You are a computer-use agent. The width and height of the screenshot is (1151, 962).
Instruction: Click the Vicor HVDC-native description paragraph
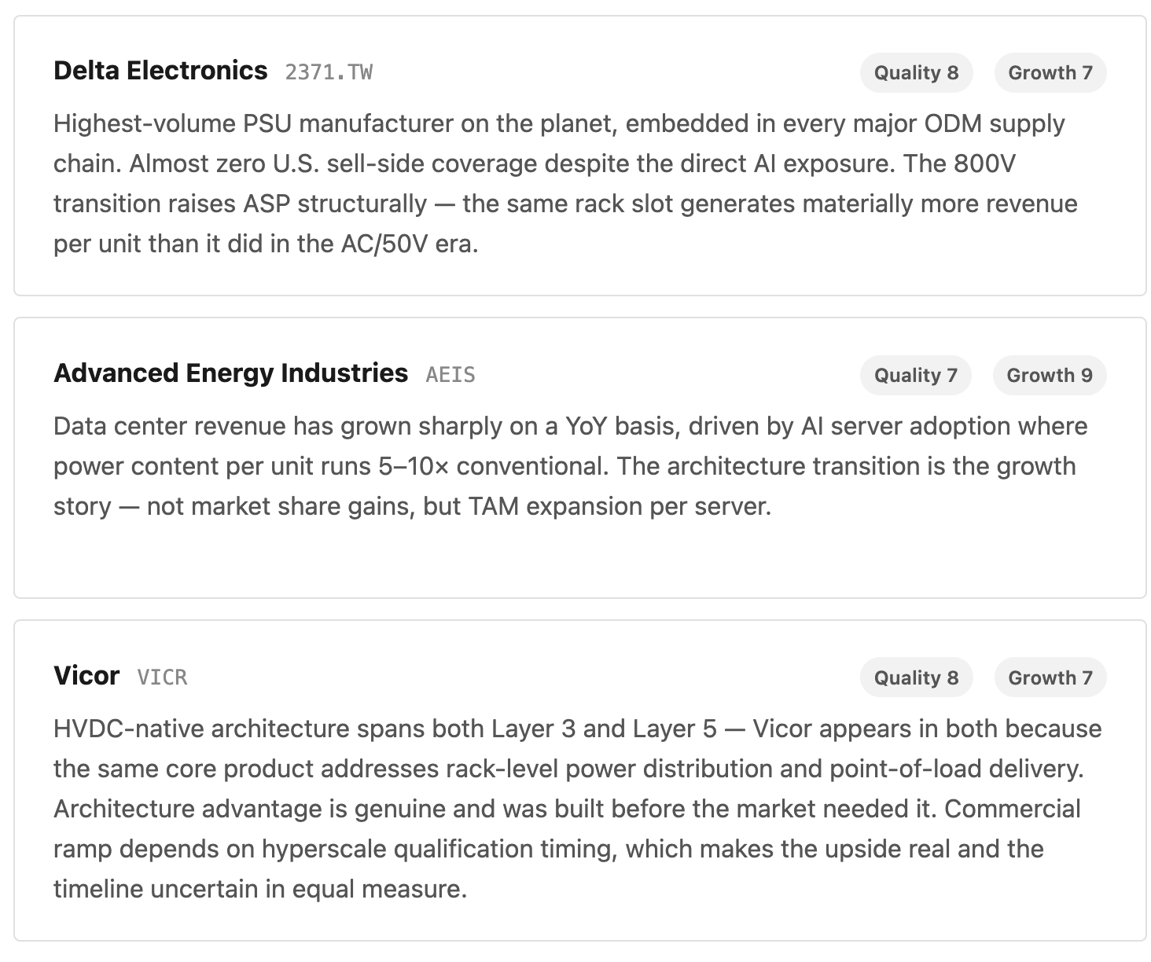click(x=577, y=809)
